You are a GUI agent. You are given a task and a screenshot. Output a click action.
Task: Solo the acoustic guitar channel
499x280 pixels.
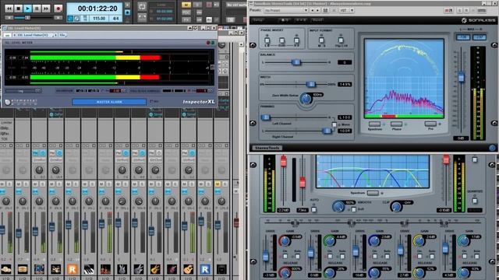click(x=192, y=184)
